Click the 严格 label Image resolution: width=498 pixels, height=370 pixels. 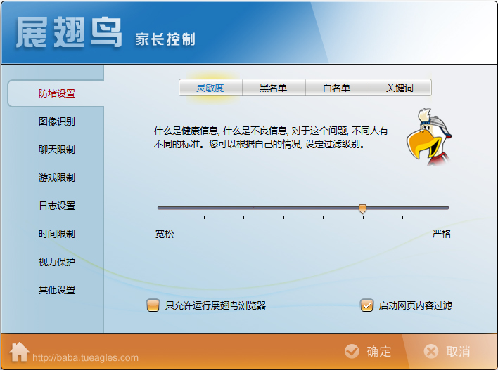(442, 234)
